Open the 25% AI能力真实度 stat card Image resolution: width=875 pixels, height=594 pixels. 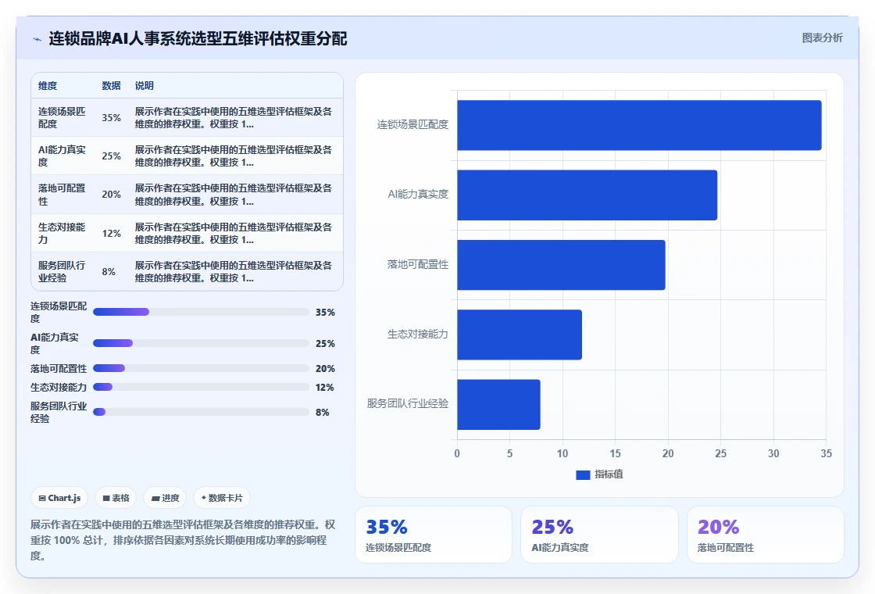point(599,535)
